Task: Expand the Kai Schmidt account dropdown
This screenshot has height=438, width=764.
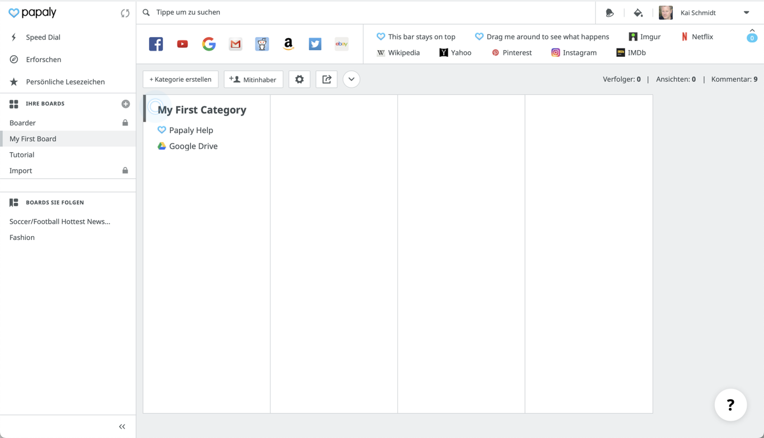Action: 746,13
